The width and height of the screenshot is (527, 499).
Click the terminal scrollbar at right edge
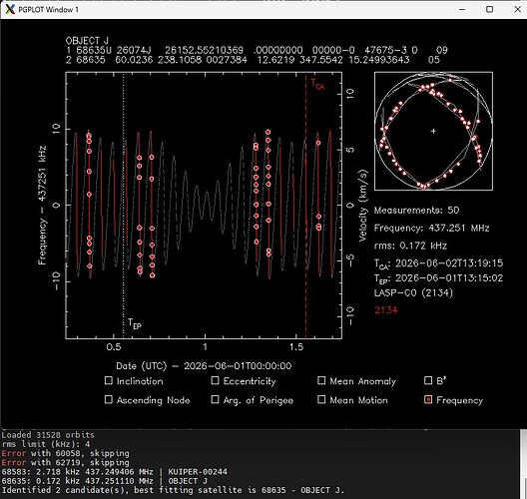[524, 464]
